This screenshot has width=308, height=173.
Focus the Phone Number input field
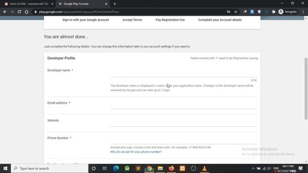pos(183,141)
